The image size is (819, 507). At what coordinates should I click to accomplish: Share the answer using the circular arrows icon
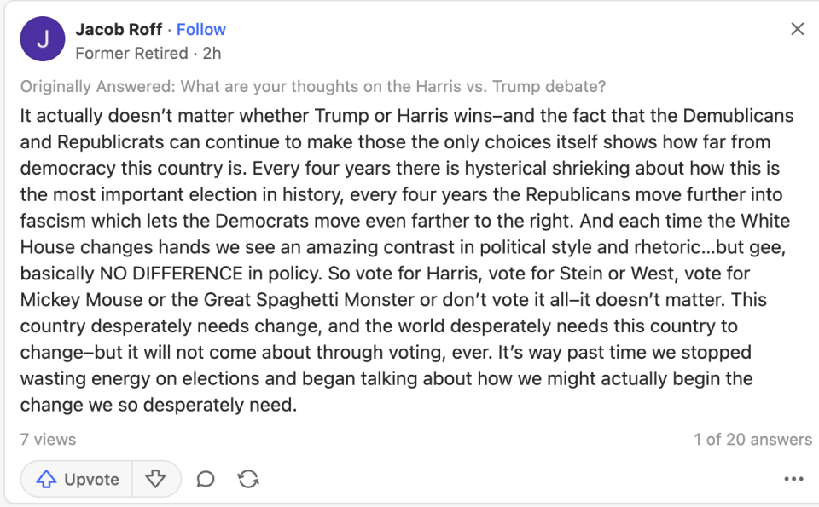(x=248, y=480)
